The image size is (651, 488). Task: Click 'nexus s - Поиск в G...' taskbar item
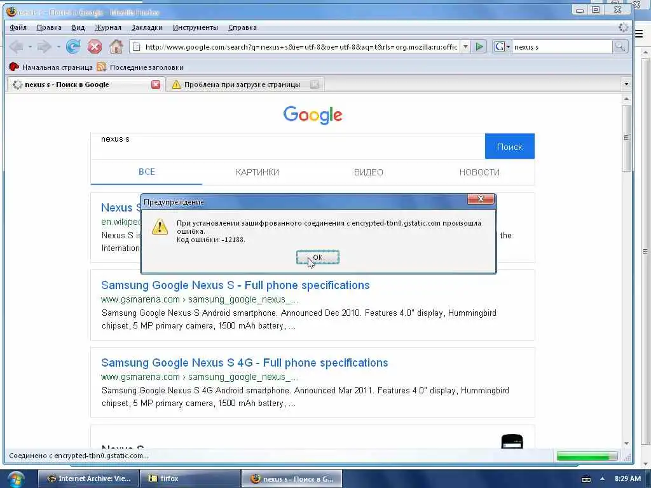click(x=291, y=478)
